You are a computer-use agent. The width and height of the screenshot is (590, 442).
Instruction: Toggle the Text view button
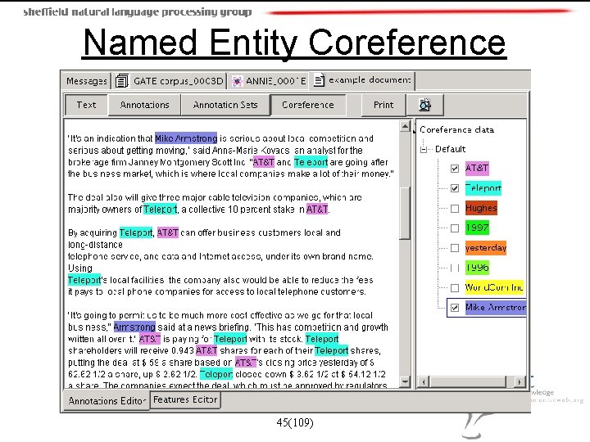coord(86,105)
